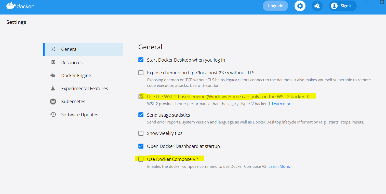Click the WSL 2 based engine checkbox
The width and height of the screenshot is (386, 194).
(x=141, y=96)
